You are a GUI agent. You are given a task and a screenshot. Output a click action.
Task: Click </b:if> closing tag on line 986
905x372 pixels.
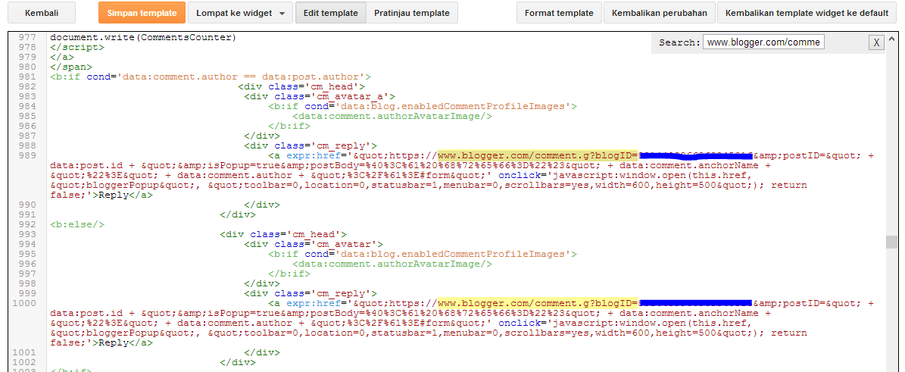(x=289, y=126)
